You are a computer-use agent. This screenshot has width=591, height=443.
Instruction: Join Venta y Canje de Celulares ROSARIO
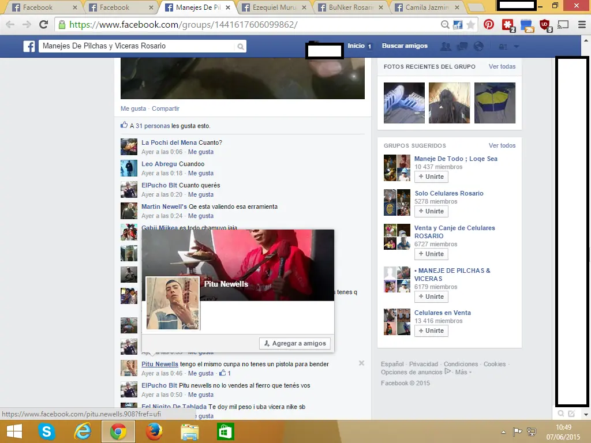pos(432,254)
